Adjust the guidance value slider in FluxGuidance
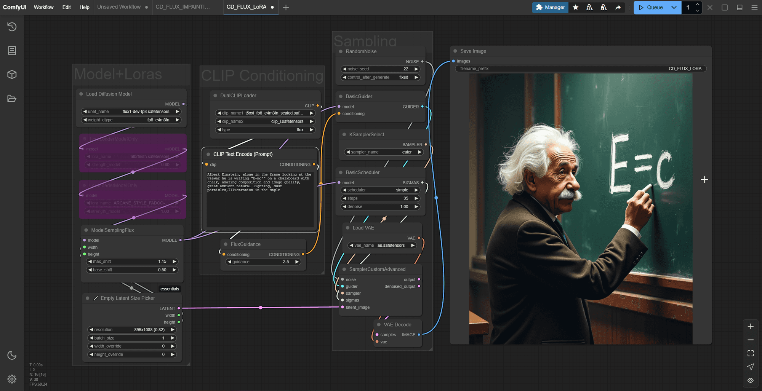 [x=264, y=262]
